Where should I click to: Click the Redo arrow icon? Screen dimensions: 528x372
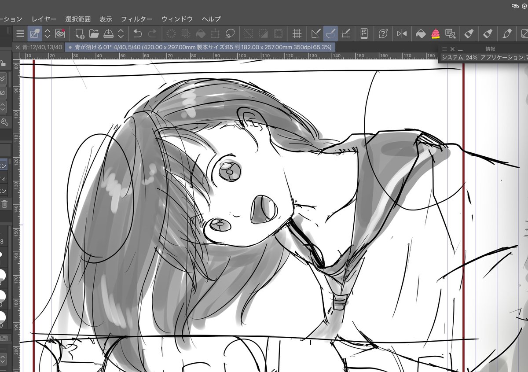(153, 33)
